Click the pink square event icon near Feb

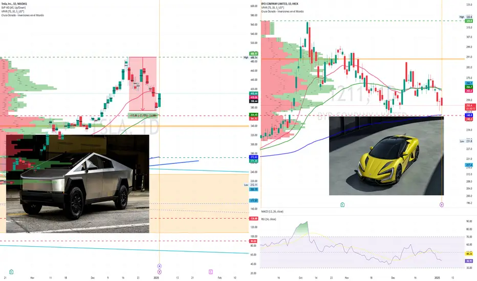point(210,272)
